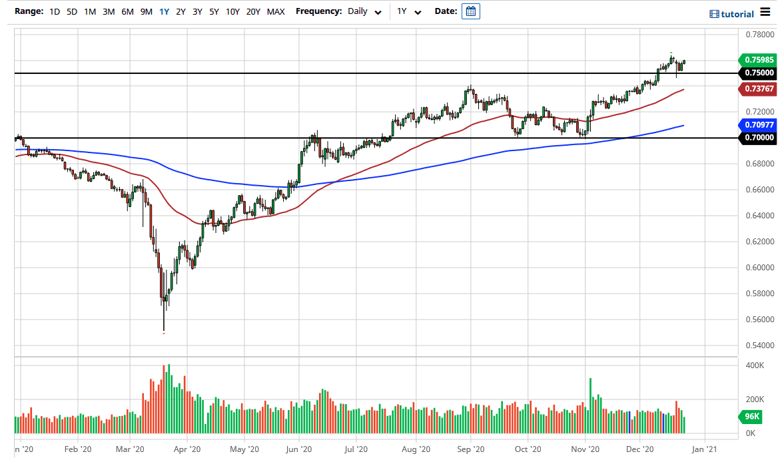Select the 6M range

click(x=128, y=11)
